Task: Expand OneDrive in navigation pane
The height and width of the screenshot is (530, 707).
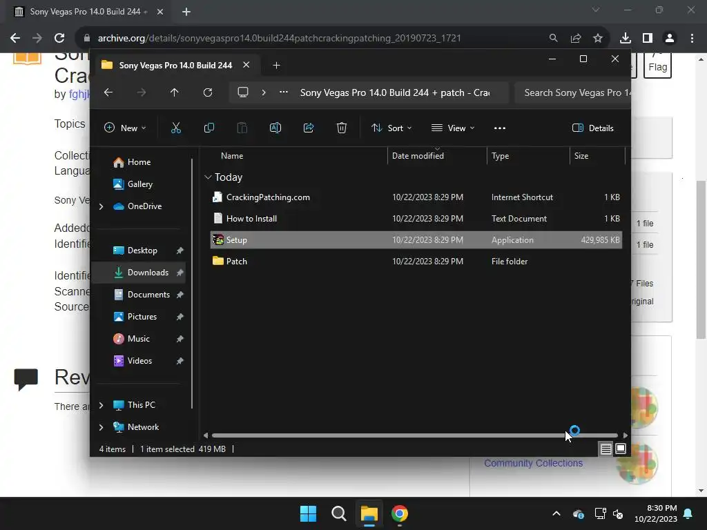Action: (x=101, y=206)
